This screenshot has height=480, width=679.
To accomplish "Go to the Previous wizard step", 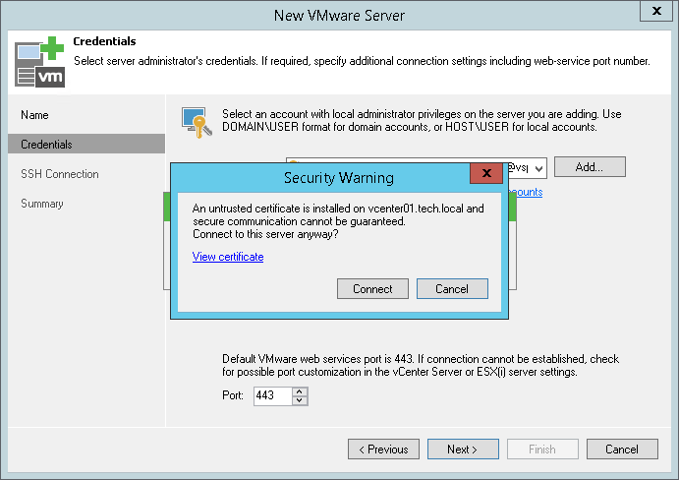I will click(x=383, y=450).
